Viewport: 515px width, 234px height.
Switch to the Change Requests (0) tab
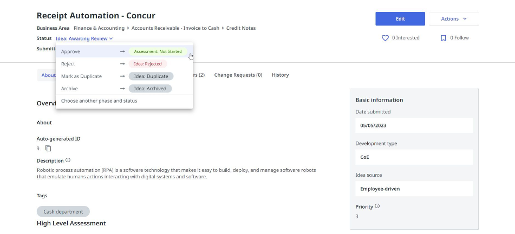click(x=238, y=75)
